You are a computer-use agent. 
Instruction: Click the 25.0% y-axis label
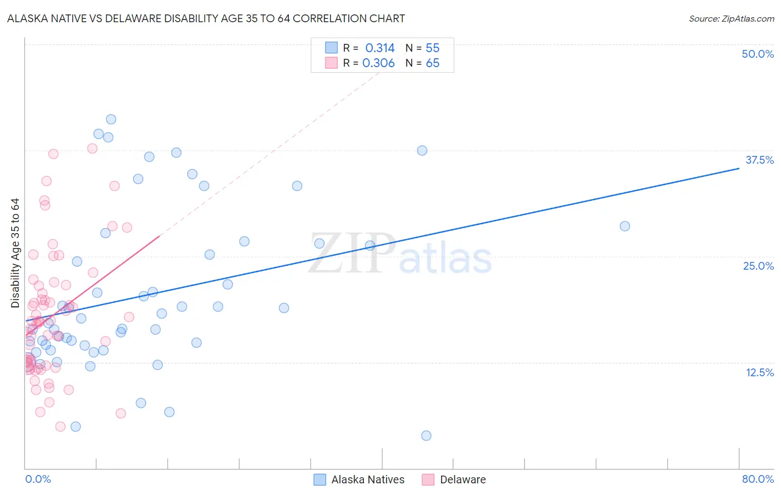click(x=758, y=266)
